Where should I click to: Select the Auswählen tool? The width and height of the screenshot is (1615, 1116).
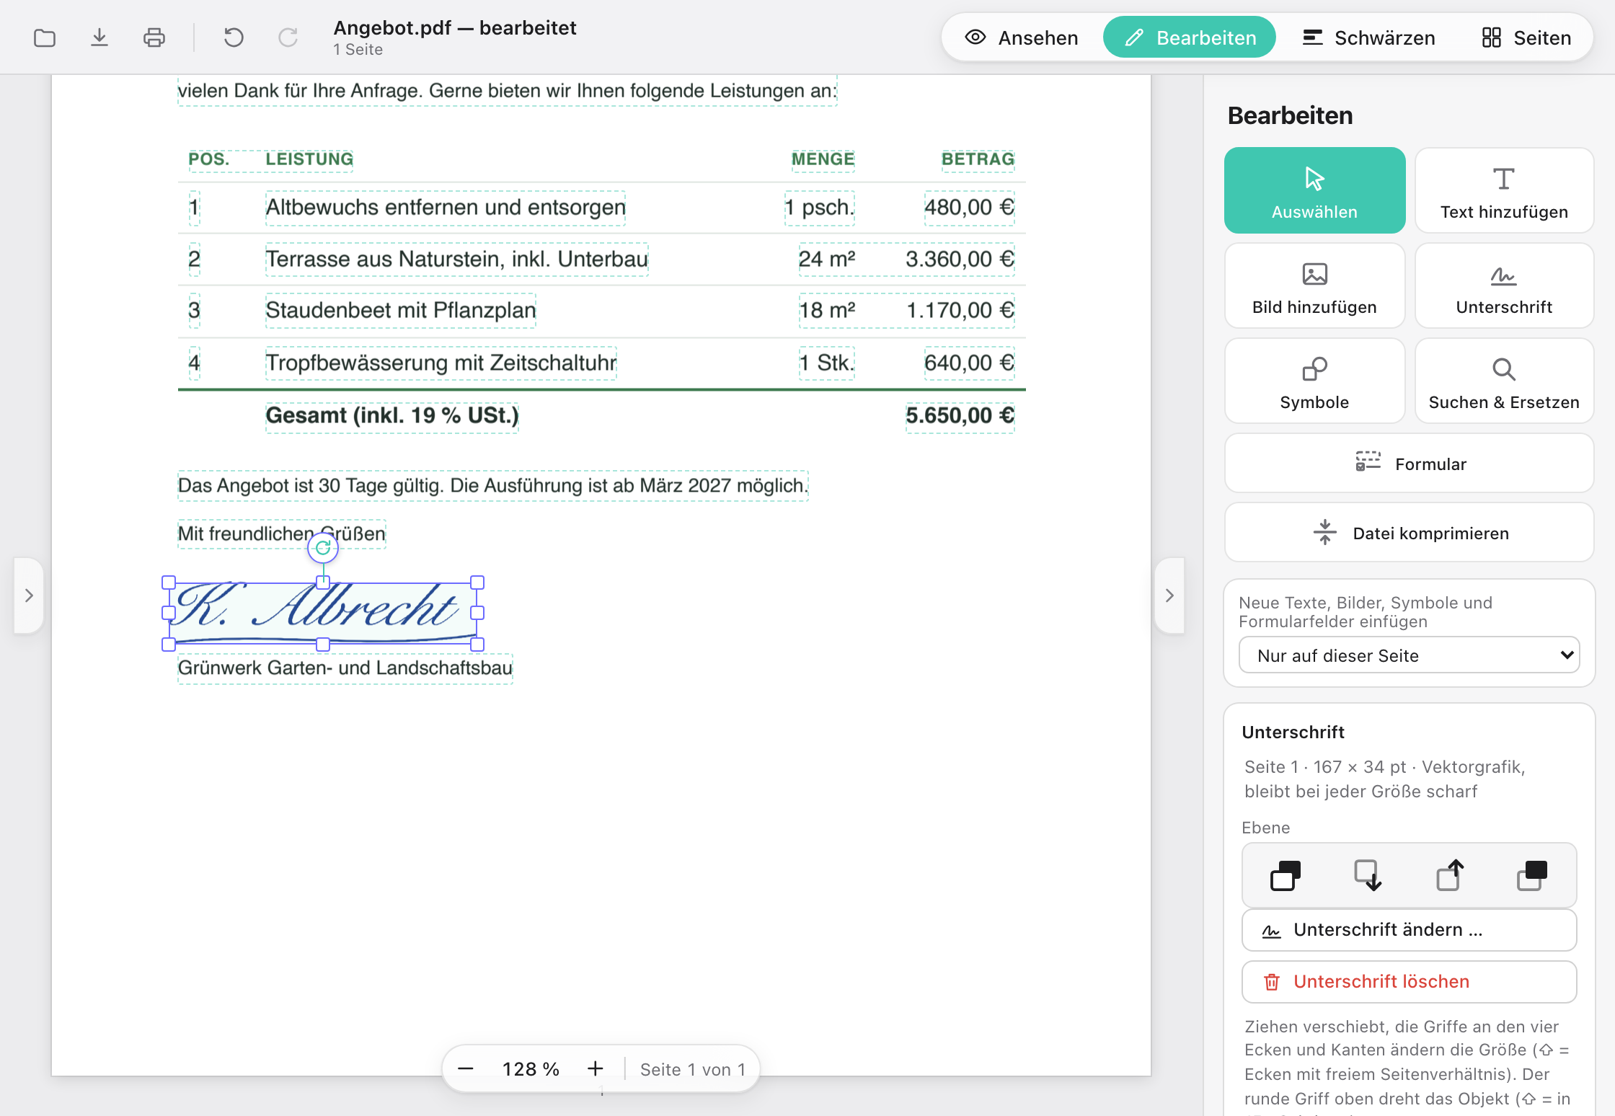click(1314, 190)
